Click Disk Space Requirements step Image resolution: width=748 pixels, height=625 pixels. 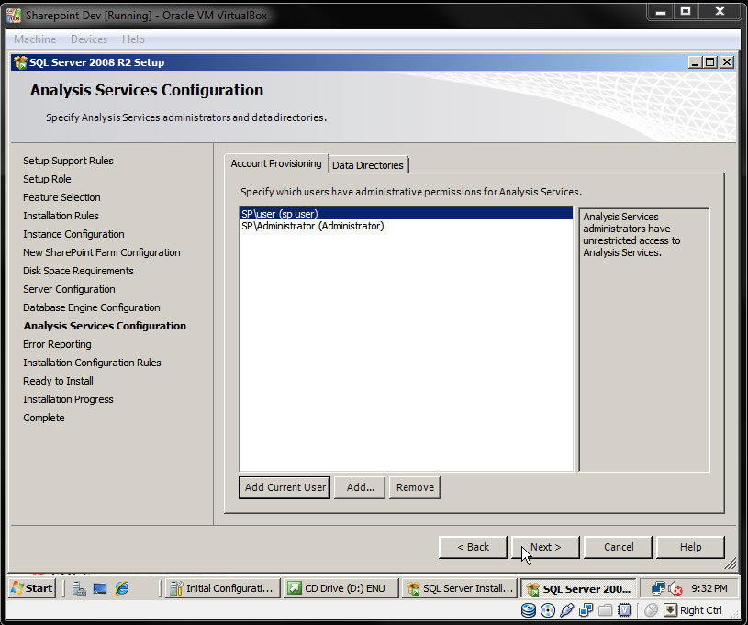point(78,271)
